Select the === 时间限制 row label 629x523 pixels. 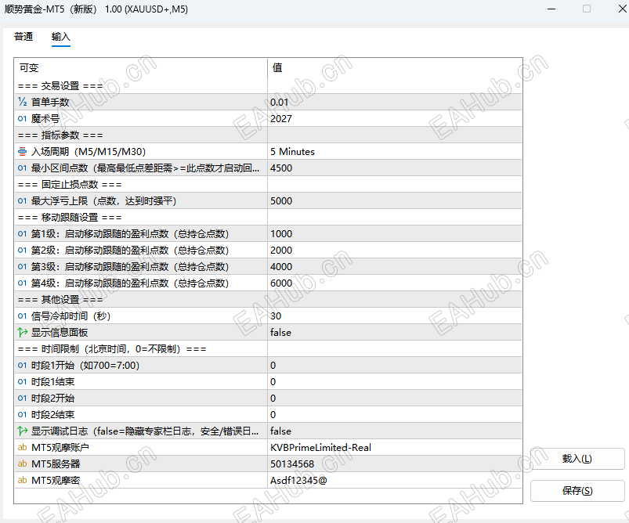(112, 349)
